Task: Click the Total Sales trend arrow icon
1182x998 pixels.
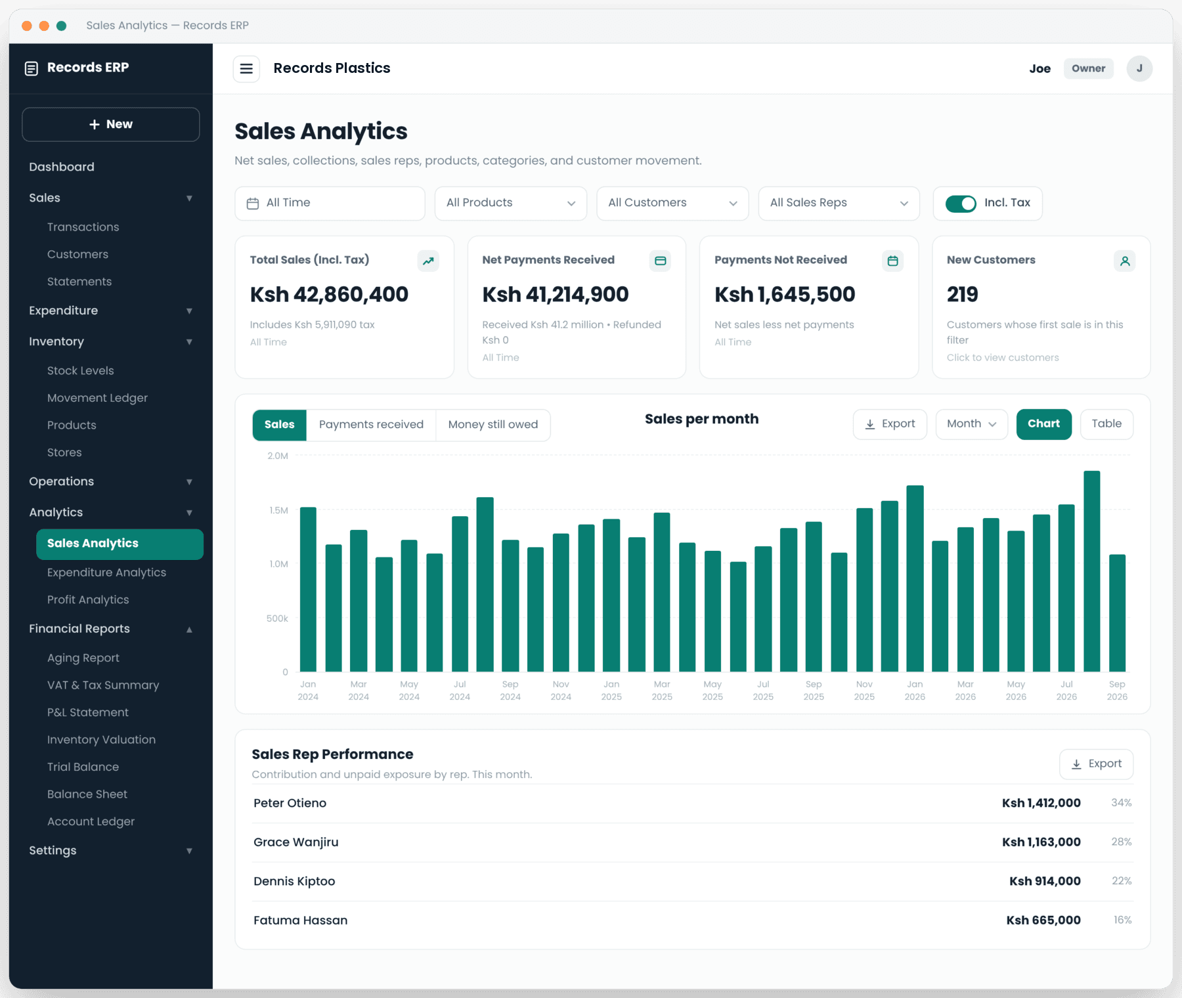Action: tap(428, 261)
